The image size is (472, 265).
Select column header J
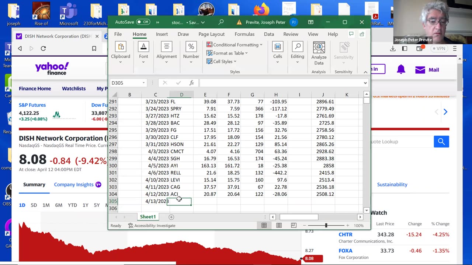click(323, 95)
